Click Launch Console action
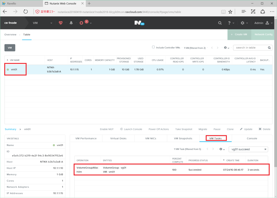The width and height of the screenshot is (277, 198). click(x=131, y=129)
